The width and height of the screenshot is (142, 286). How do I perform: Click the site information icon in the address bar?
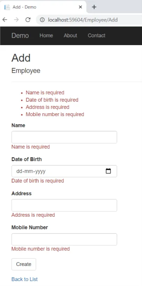[42, 20]
